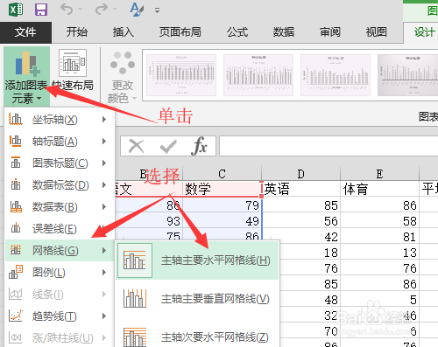
Task: Expand the 趋势线 submenu arrow
Action: 104,316
